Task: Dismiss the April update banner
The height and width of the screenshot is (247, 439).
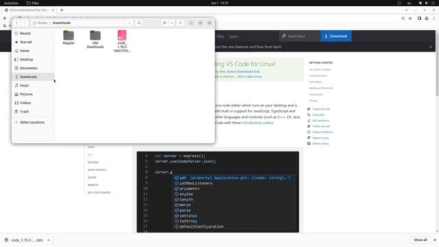Action: click(431, 47)
